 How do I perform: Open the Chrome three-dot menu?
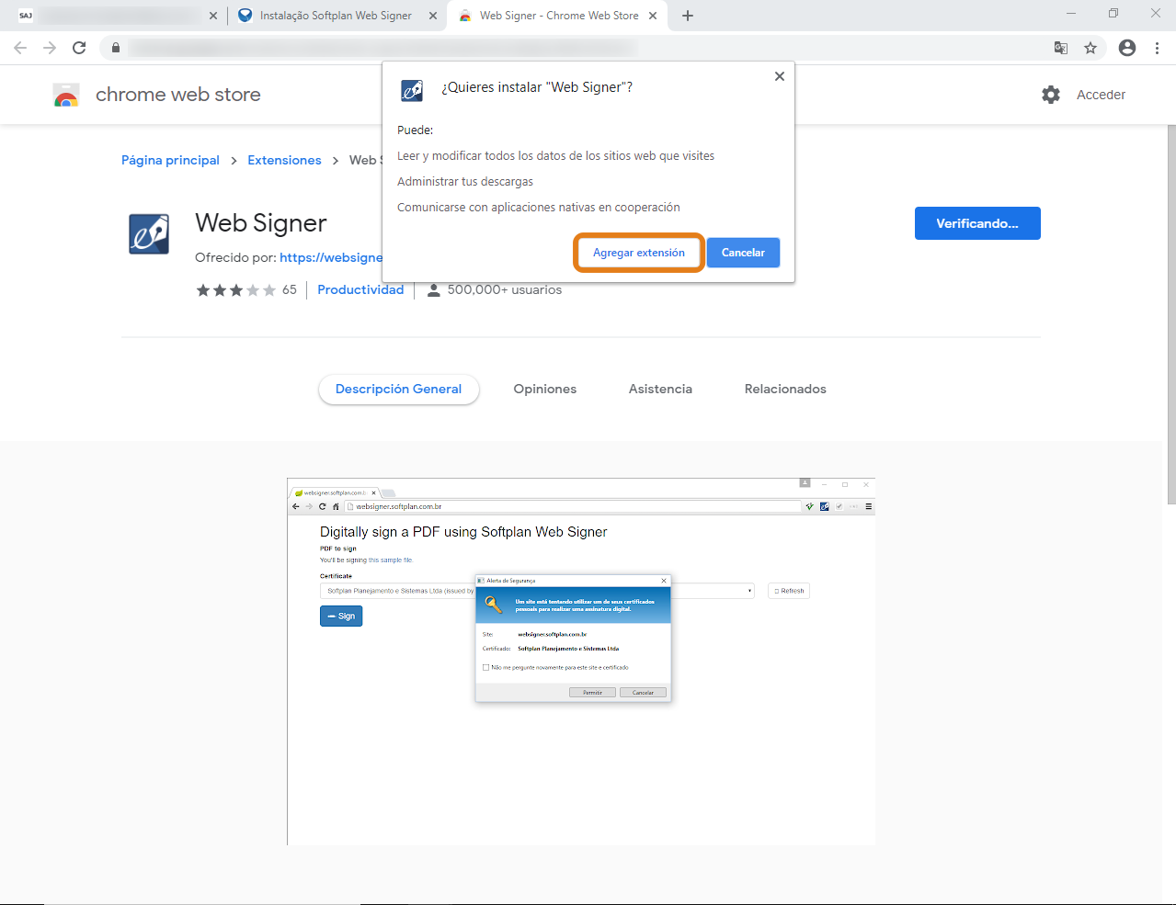click(x=1157, y=48)
